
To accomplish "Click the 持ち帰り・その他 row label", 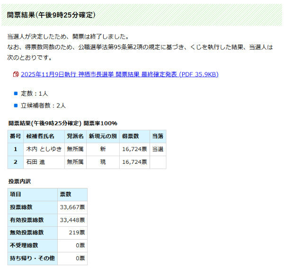I will 33,259.
